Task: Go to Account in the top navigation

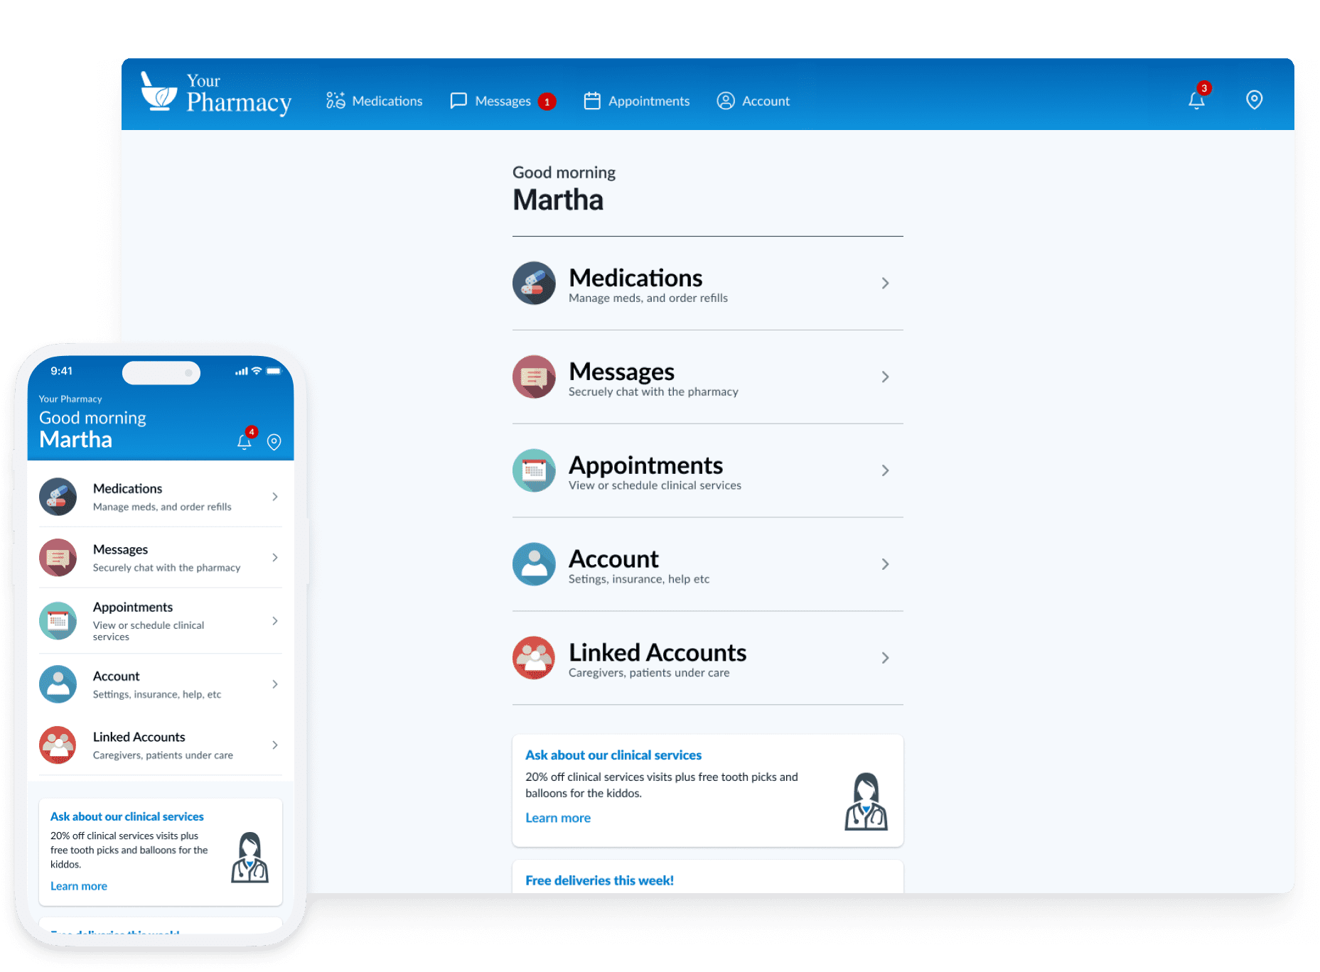Action: [x=753, y=101]
